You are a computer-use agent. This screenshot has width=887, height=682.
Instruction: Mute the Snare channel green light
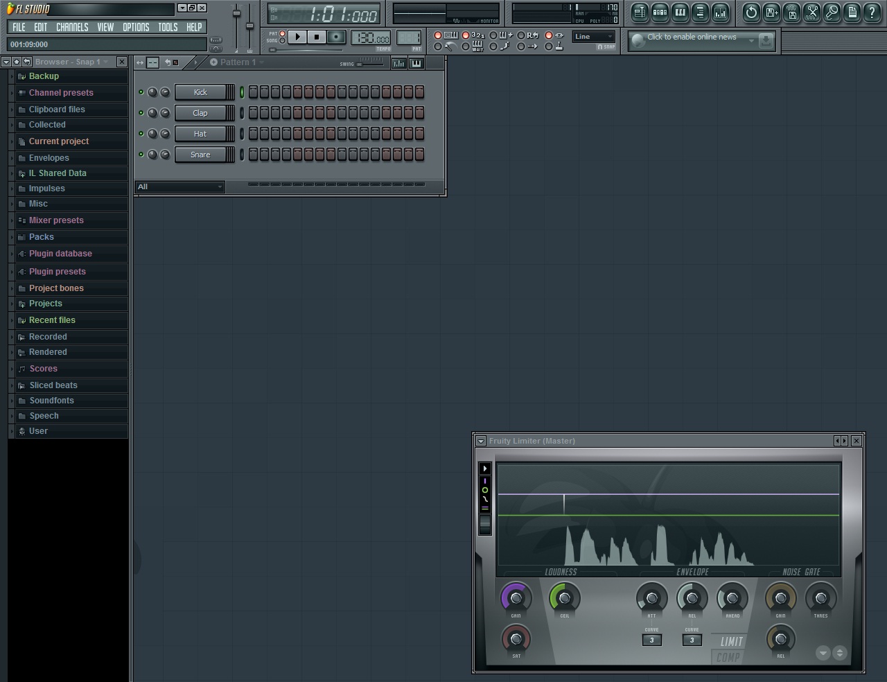coord(141,155)
